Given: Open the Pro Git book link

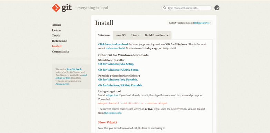Looking at the screenshot, I should 74,69.
